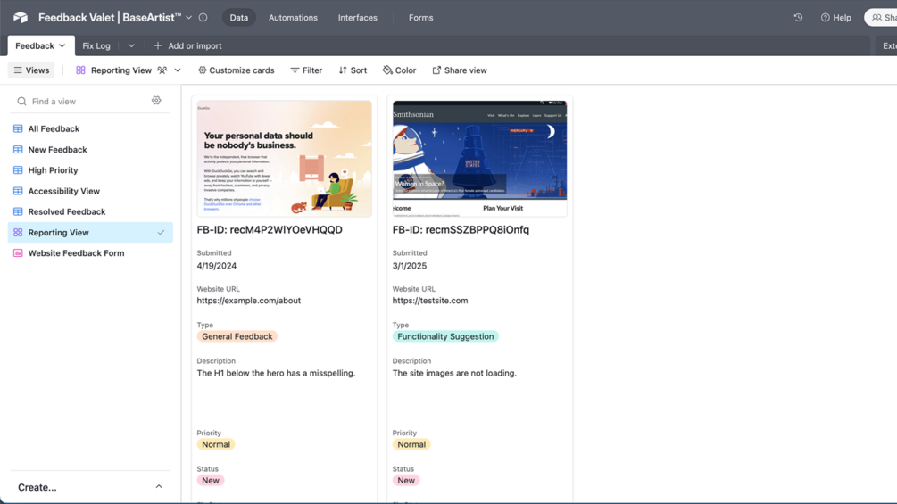Switch to the Fix Log table tab
The height and width of the screenshot is (504, 897).
click(x=96, y=45)
